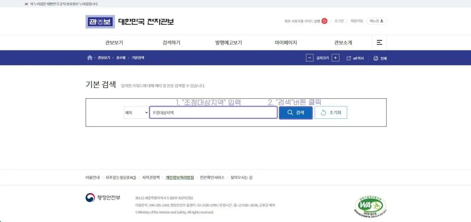The width and height of the screenshot is (471, 222).
Task: Click the 관보 logo image
Action: click(100, 22)
